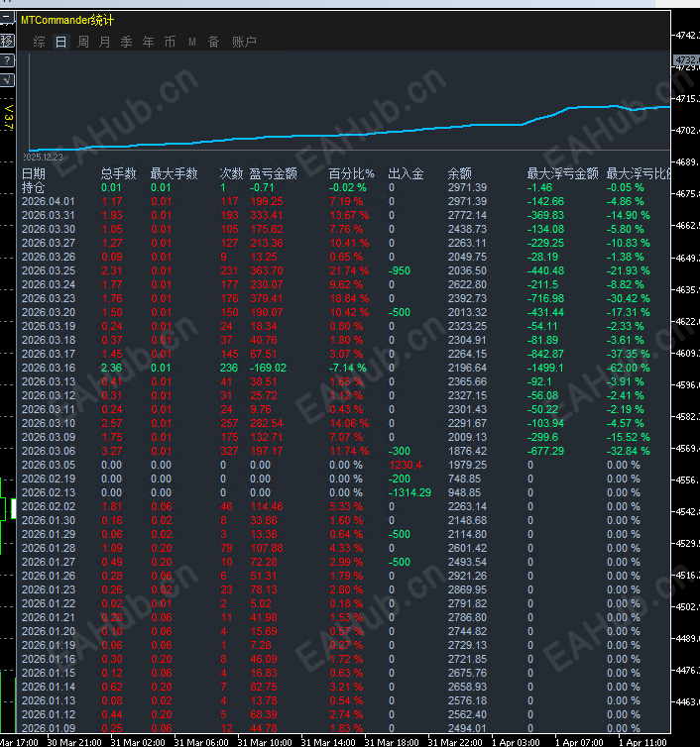Select the 年 yearly tab
The width and height of the screenshot is (700, 747).
click(x=149, y=42)
